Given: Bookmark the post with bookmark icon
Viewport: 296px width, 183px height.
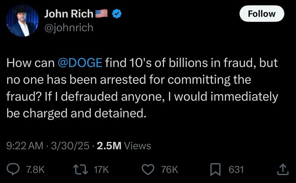Looking at the screenshot, I should [x=215, y=169].
